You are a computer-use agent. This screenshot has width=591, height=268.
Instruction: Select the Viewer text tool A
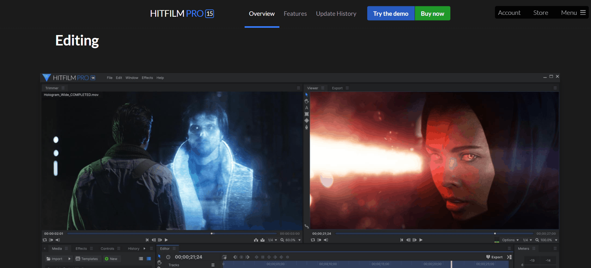(307, 108)
